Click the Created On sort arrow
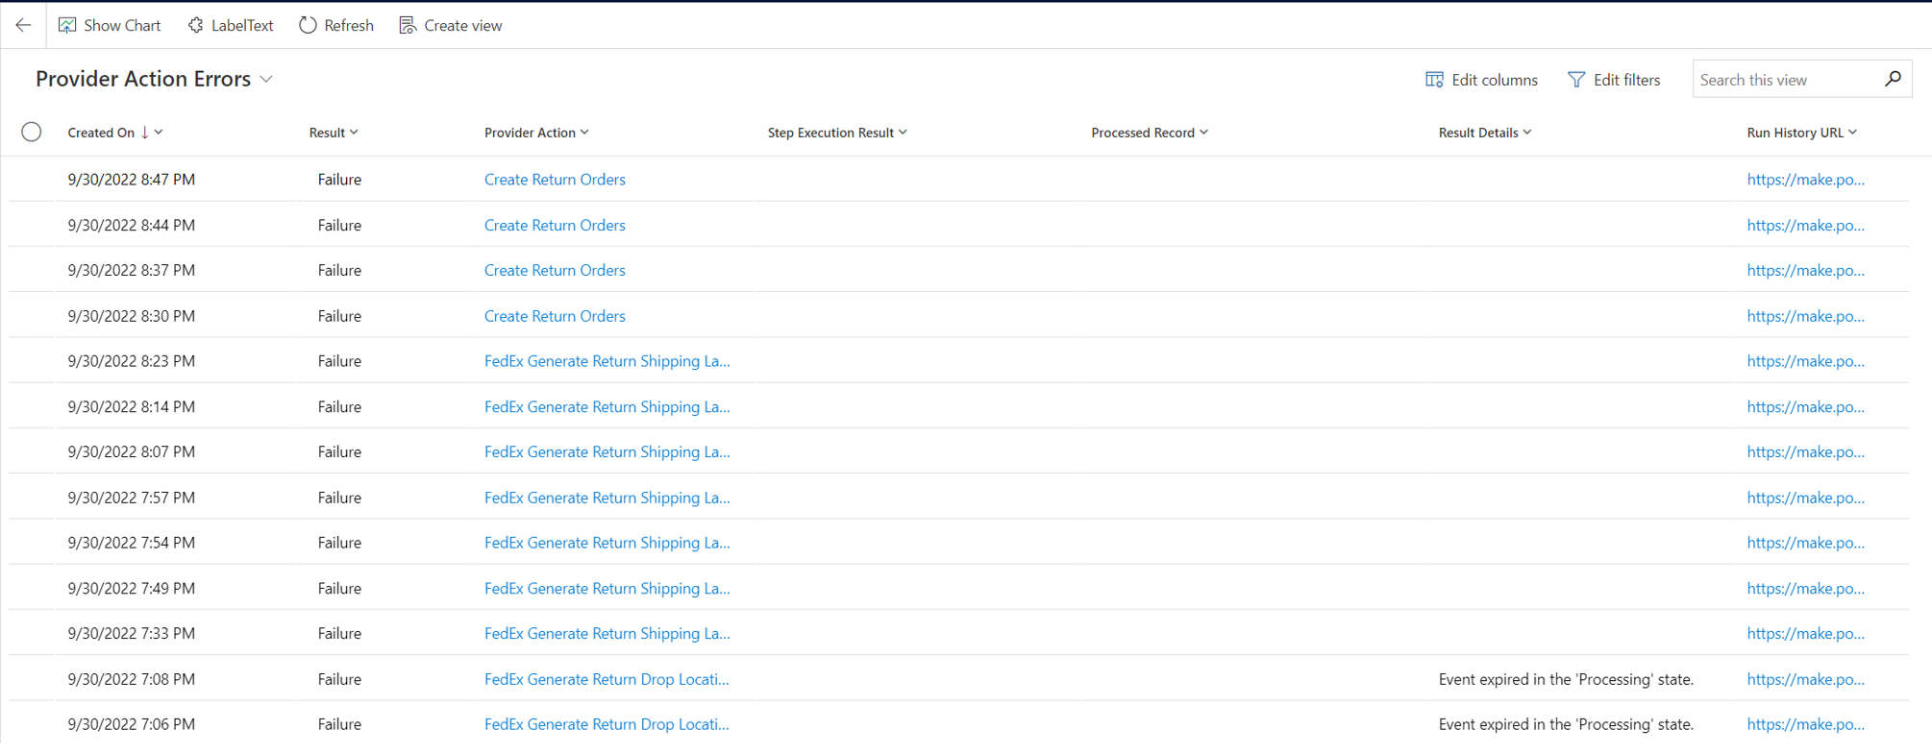 click(x=145, y=133)
